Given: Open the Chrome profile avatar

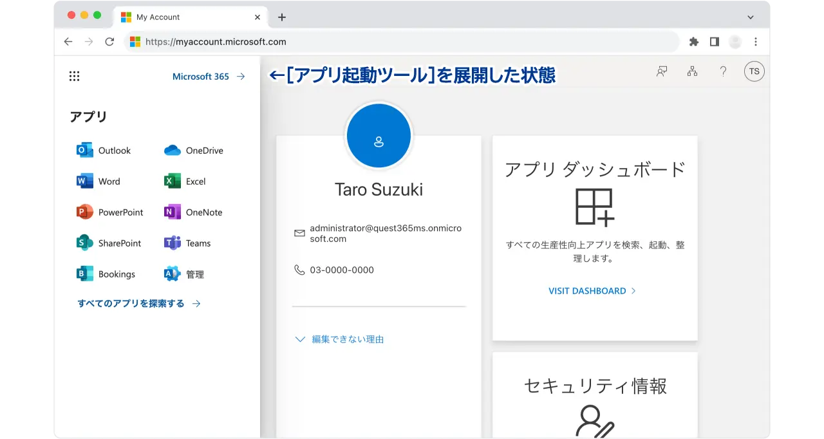Looking at the screenshot, I should (x=735, y=41).
